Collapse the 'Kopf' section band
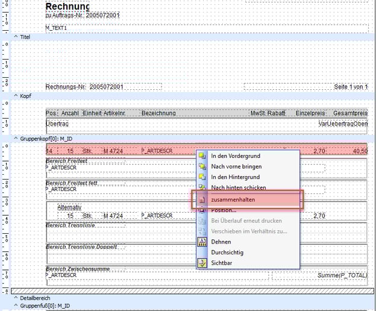The width and height of the screenshot is (376, 311). tap(16, 96)
